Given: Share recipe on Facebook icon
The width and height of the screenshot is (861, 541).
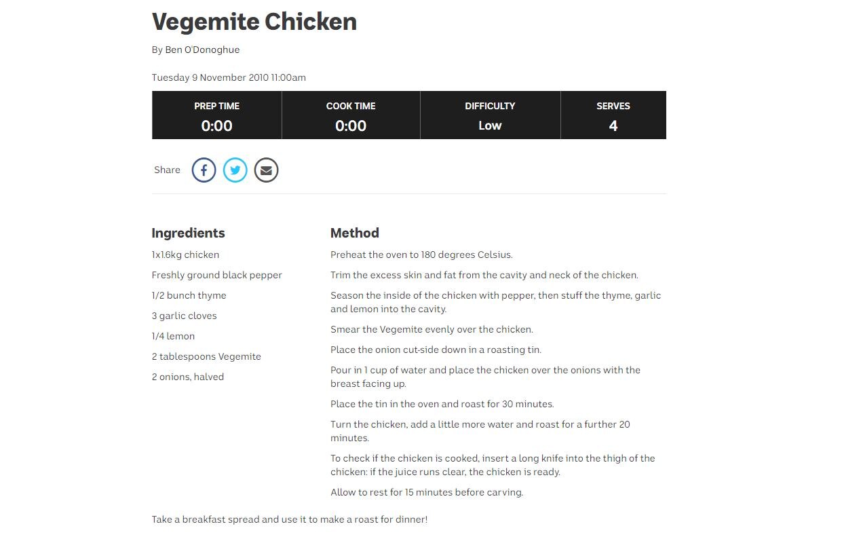Looking at the screenshot, I should 204,170.
